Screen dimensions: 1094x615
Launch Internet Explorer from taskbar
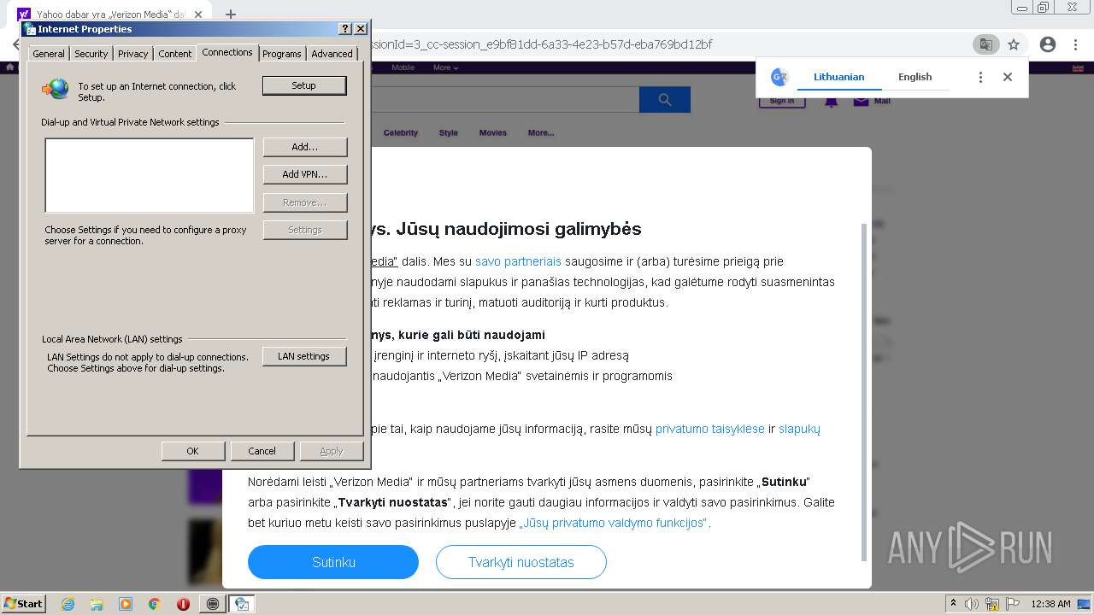tap(68, 604)
